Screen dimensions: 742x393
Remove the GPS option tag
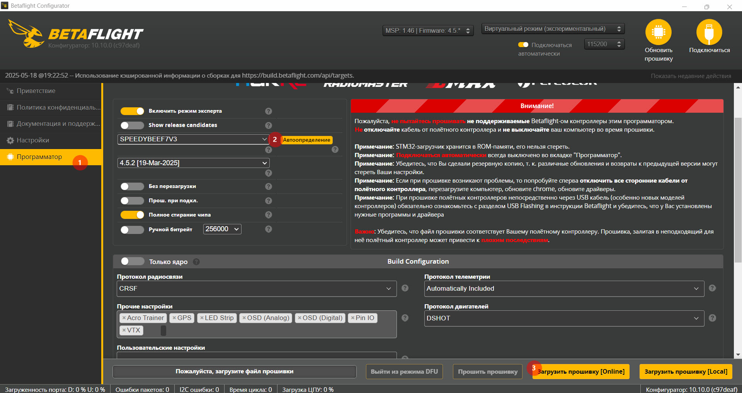point(174,318)
